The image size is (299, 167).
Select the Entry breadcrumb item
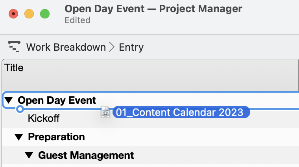131,48
